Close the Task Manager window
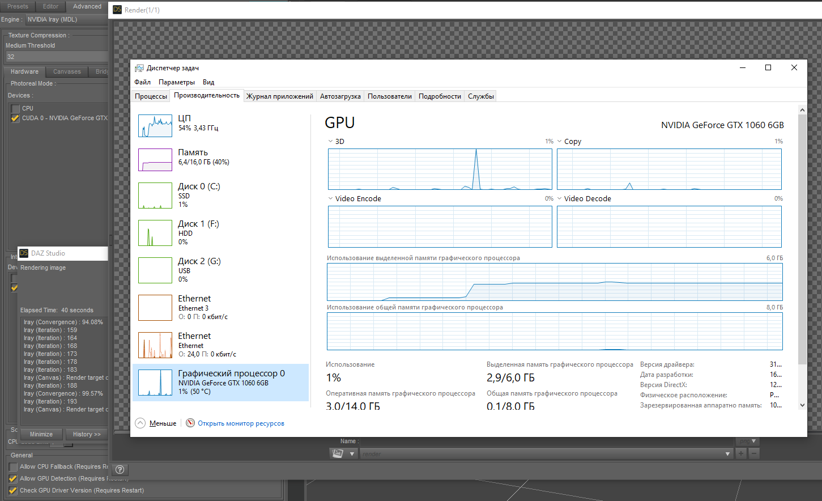This screenshot has width=822, height=501. click(794, 67)
